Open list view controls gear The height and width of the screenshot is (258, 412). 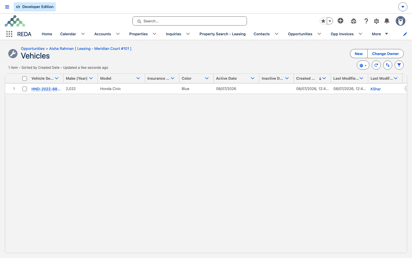363,65
